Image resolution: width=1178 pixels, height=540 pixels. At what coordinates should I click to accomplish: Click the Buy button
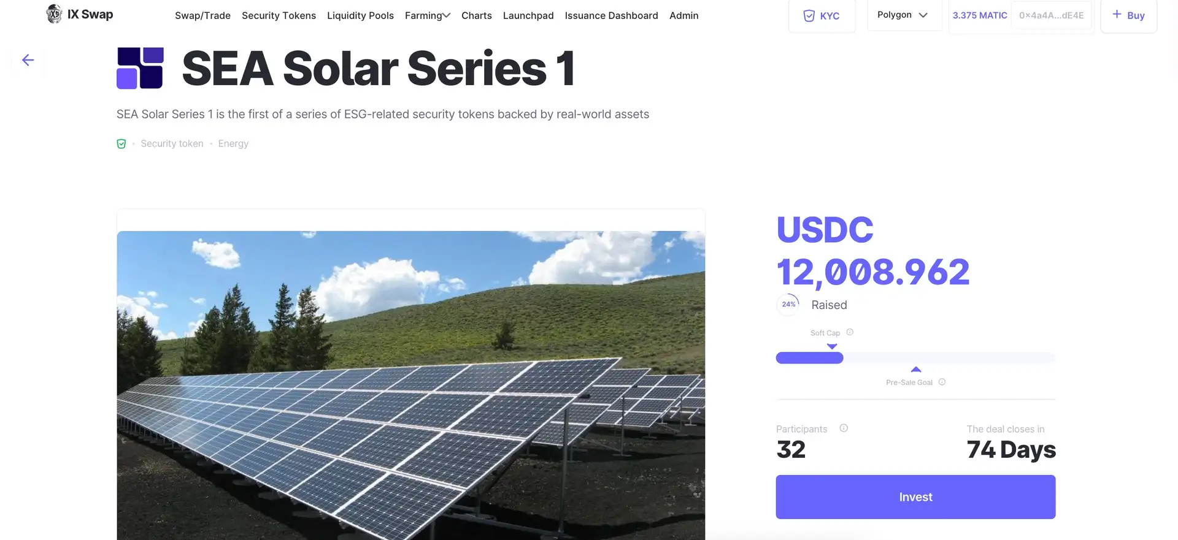[x=1128, y=15]
